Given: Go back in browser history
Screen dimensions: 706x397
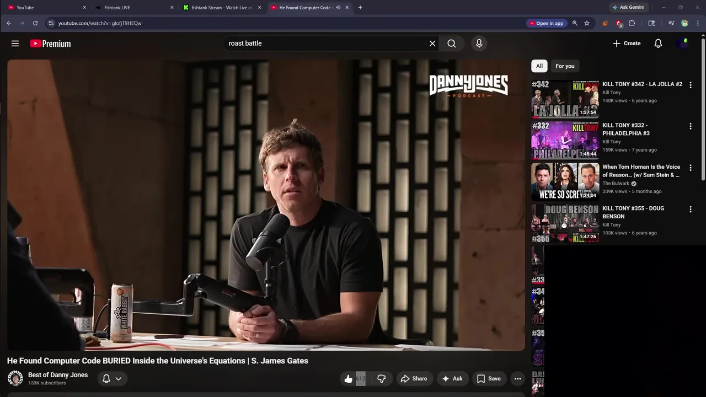Looking at the screenshot, I should click(9, 23).
